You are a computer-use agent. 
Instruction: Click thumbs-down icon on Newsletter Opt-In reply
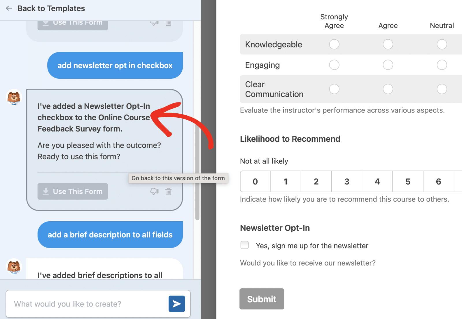[x=154, y=191]
